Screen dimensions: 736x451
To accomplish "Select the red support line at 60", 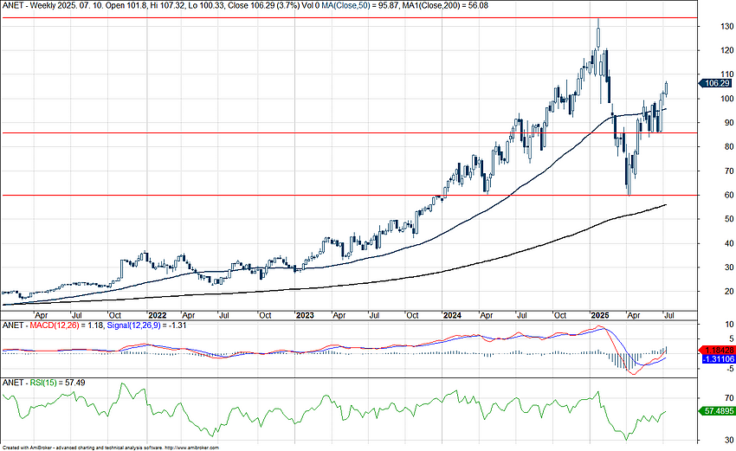I will point(348,196).
